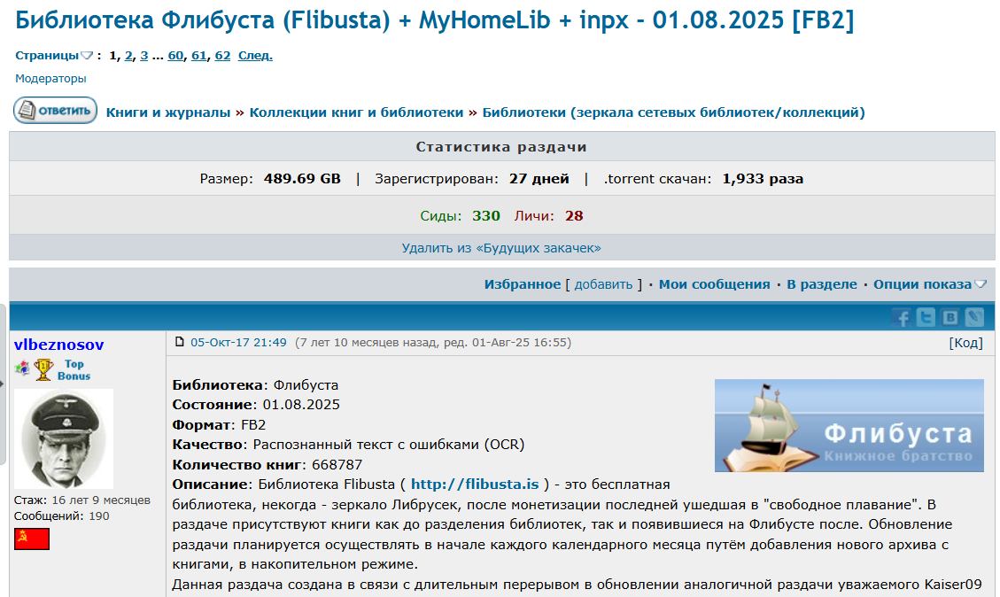The image size is (1000, 597).
Task: Open Книги и журналы breadcrumb
Action: click(x=167, y=112)
